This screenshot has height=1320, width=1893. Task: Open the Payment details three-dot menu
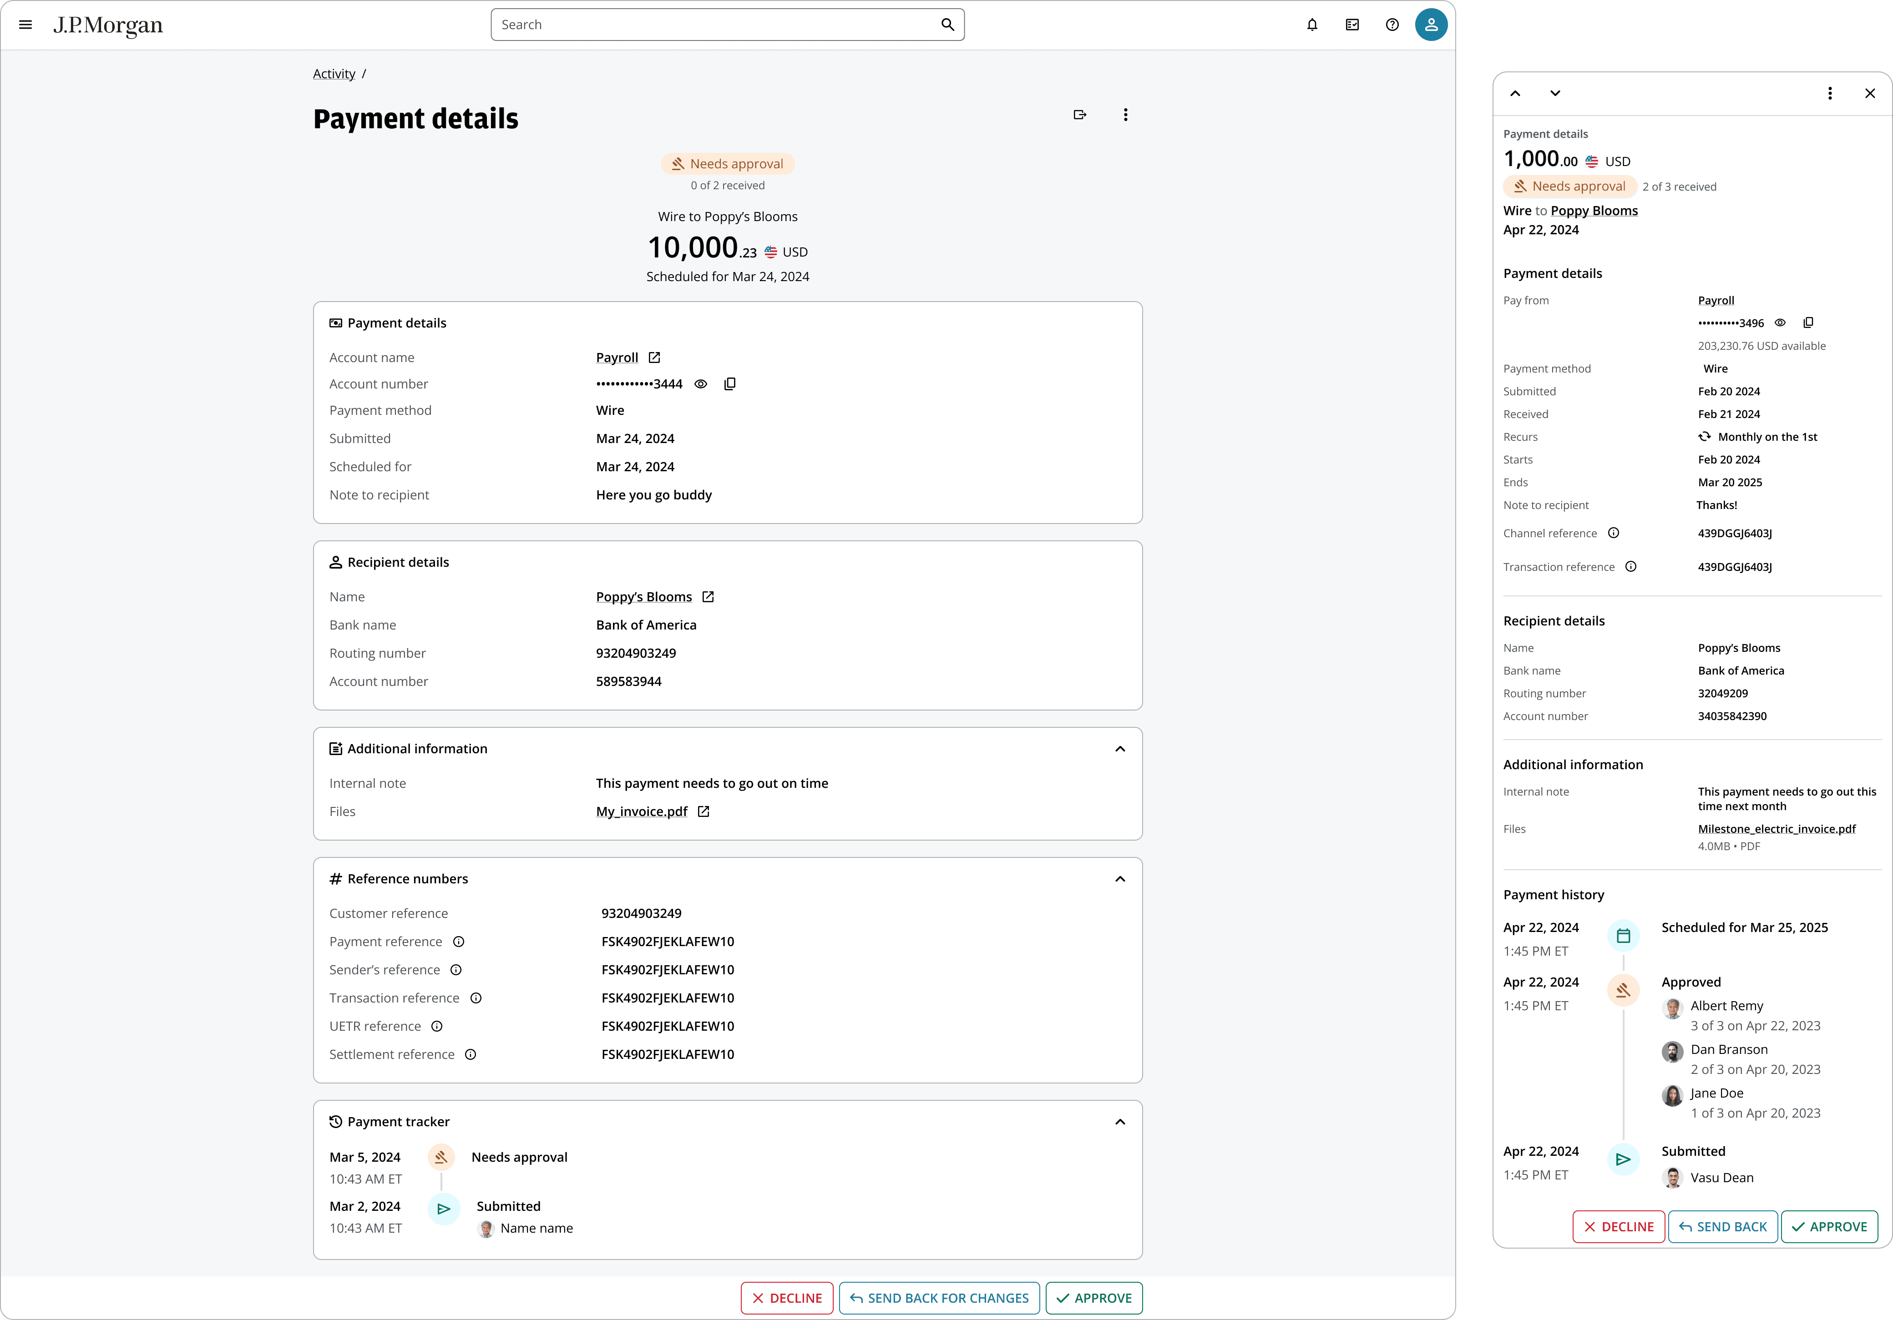click(1125, 115)
